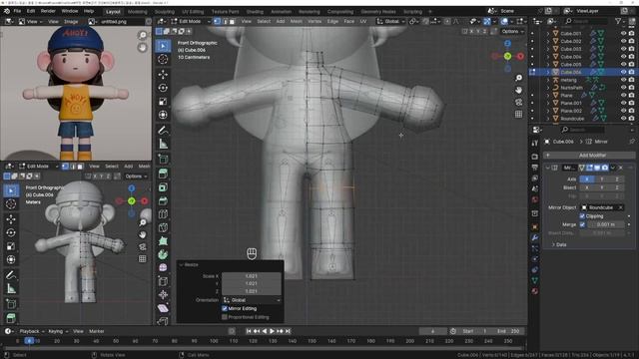Open the Options dropdown in main viewport
639x359 pixels.
tap(512, 31)
